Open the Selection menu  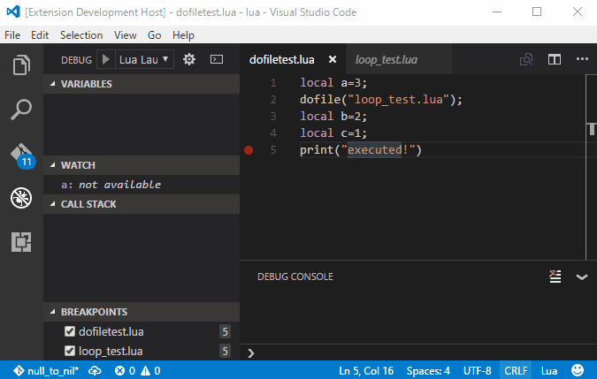tap(81, 35)
